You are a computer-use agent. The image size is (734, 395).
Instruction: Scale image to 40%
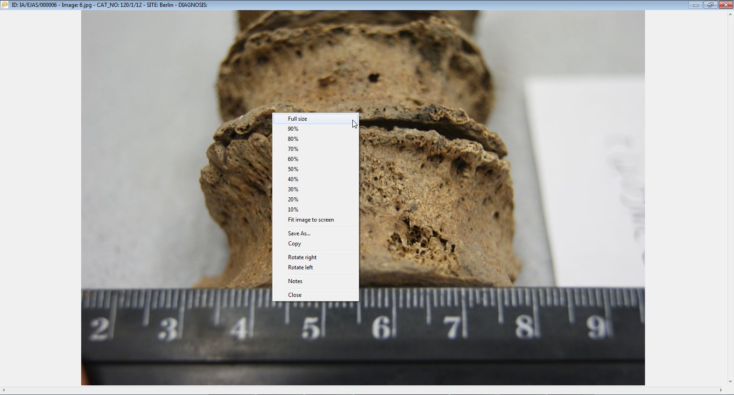(293, 179)
